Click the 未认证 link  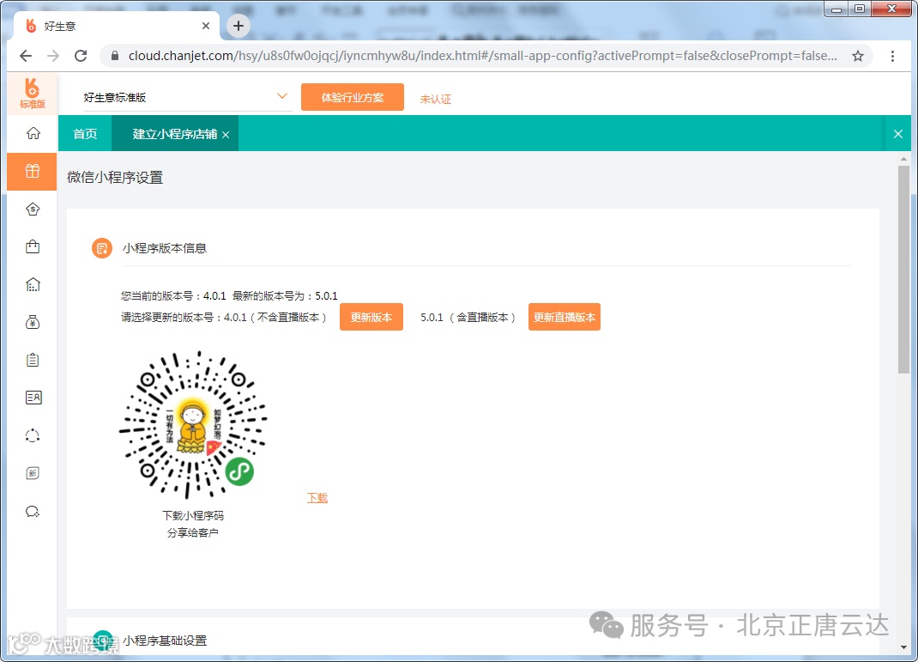pyautogui.click(x=436, y=99)
